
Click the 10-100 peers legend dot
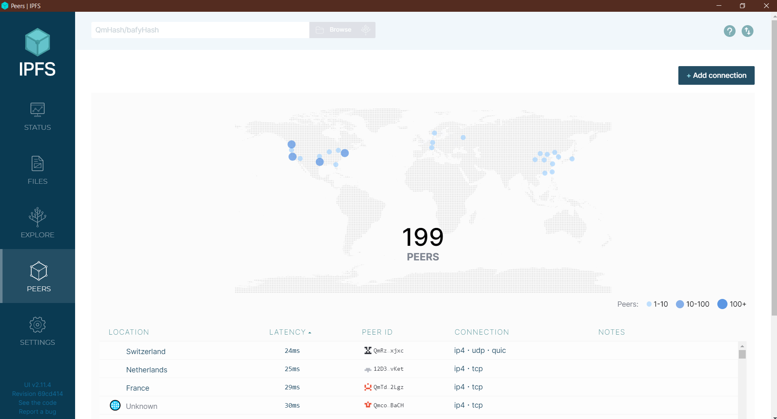coord(680,304)
